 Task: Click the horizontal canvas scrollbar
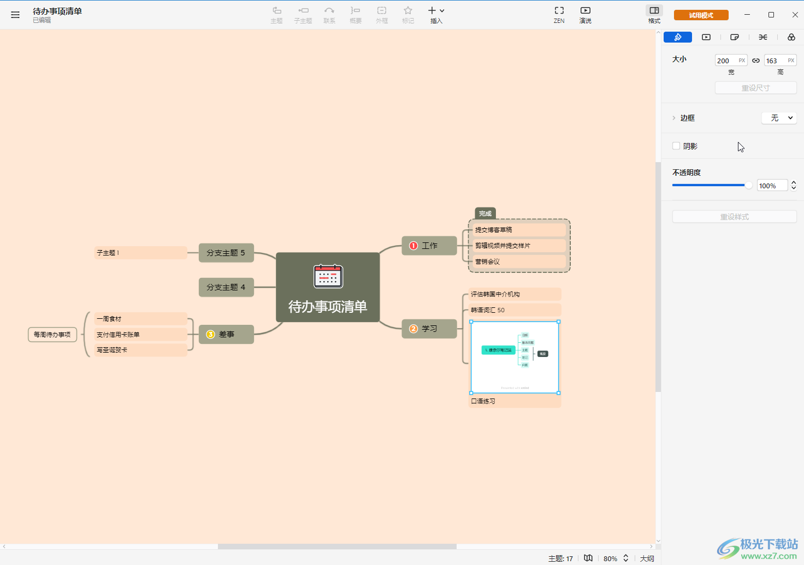[337, 546]
